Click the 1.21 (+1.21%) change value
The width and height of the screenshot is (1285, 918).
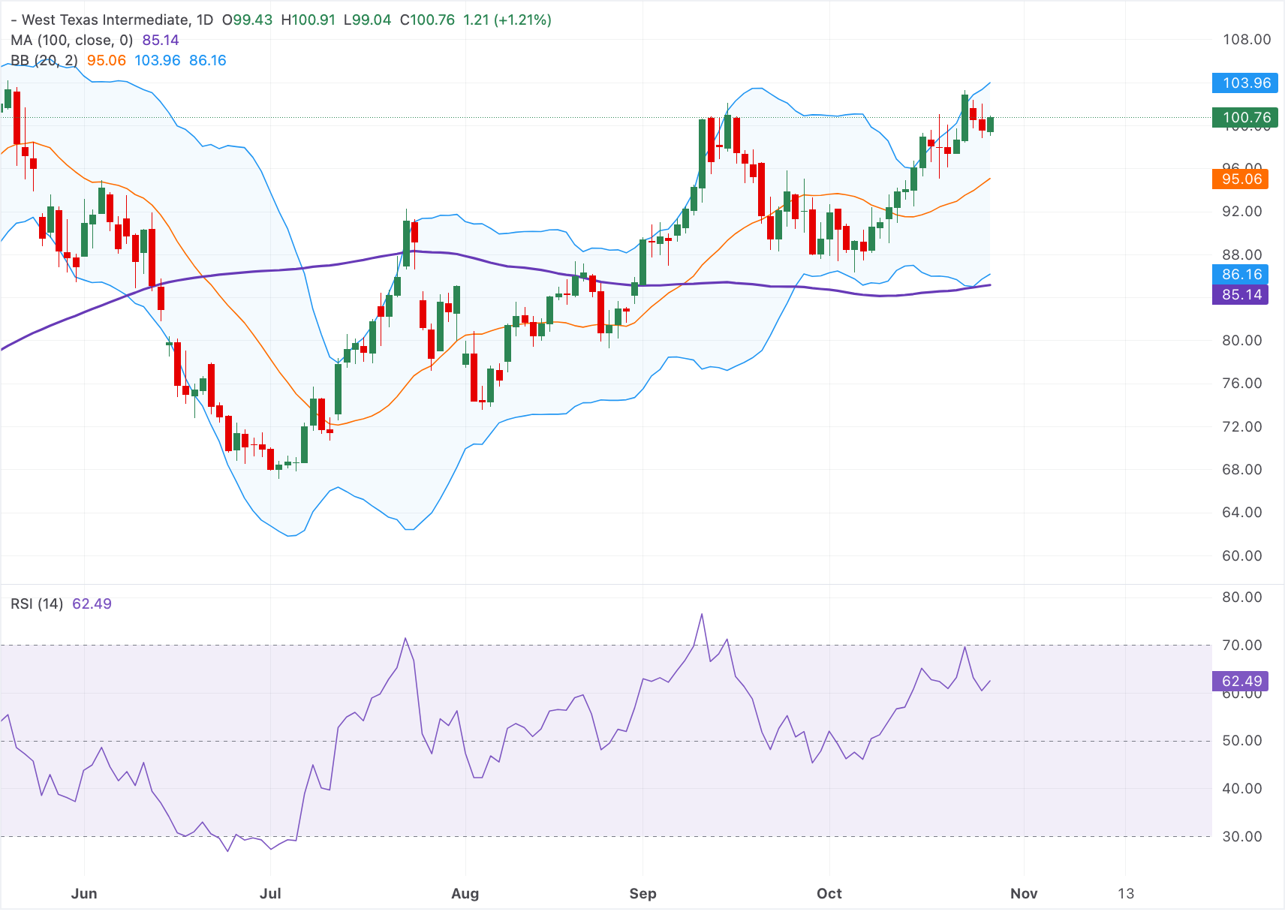[x=507, y=20]
